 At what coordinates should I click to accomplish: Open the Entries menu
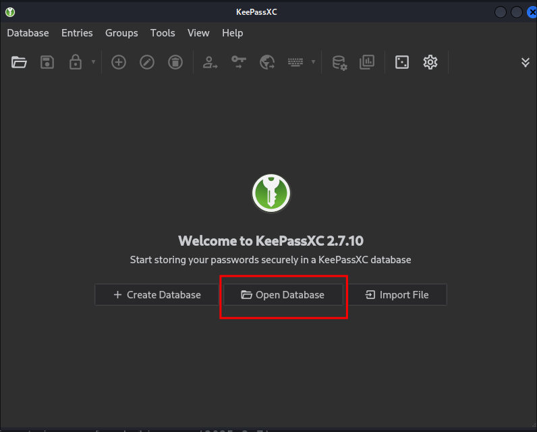point(77,33)
